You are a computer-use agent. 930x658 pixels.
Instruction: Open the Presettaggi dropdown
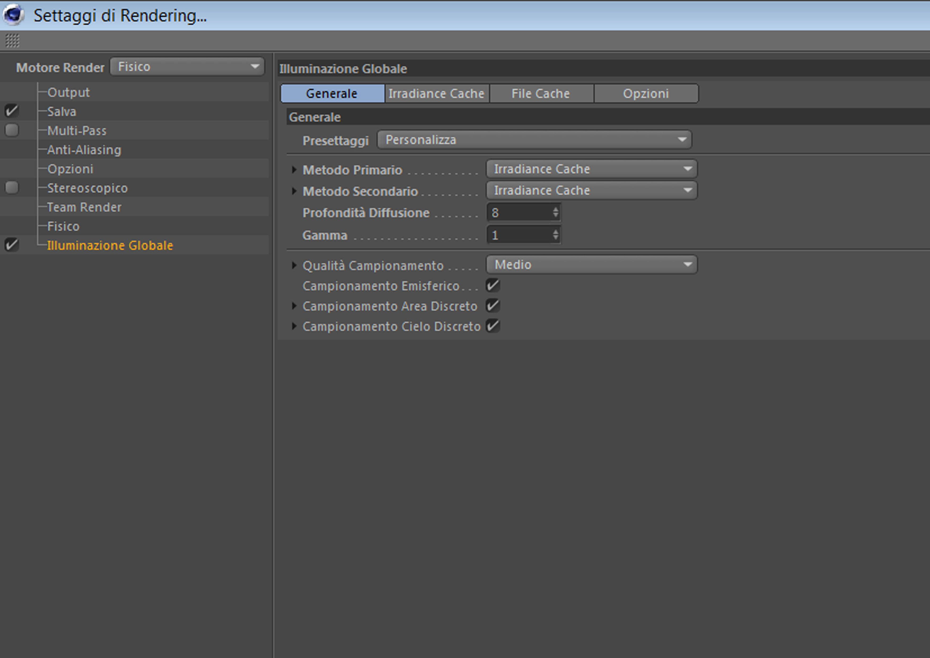tap(534, 140)
